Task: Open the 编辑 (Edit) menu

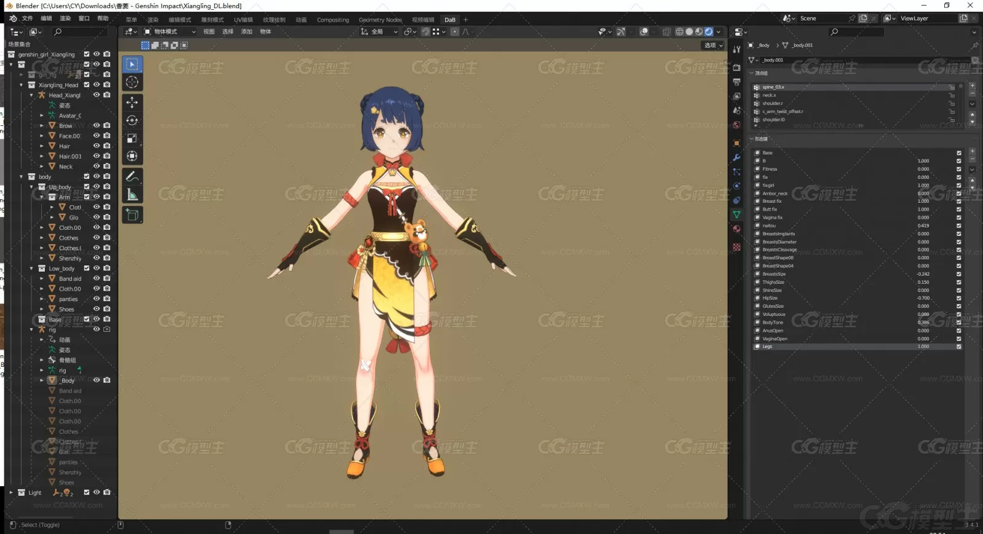Action: pyautogui.click(x=46, y=18)
